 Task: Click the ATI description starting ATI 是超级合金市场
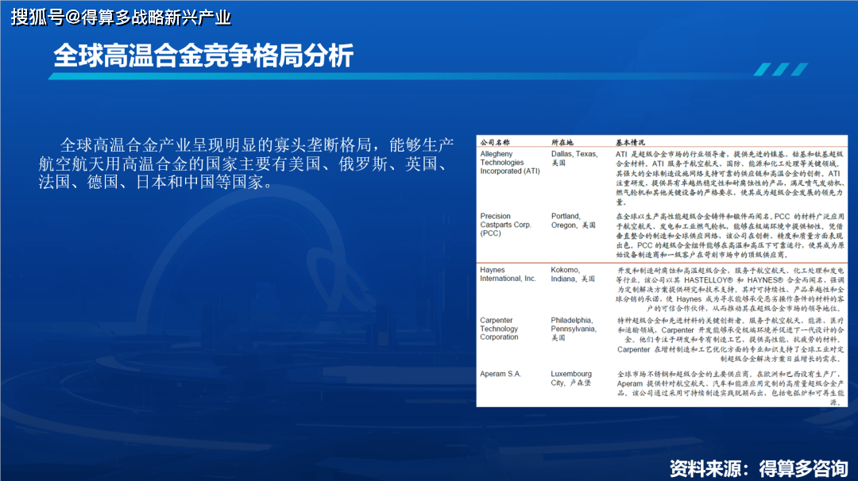(730, 178)
